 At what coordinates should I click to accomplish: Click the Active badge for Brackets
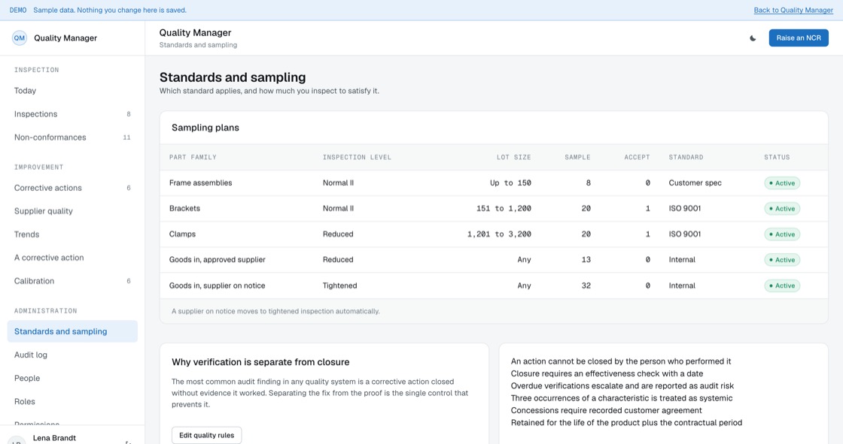(x=782, y=208)
